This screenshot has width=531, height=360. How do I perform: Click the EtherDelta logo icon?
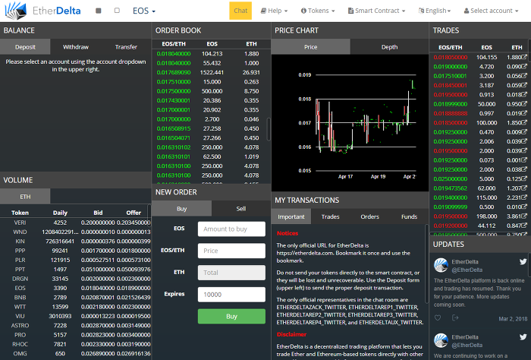tap(16, 11)
